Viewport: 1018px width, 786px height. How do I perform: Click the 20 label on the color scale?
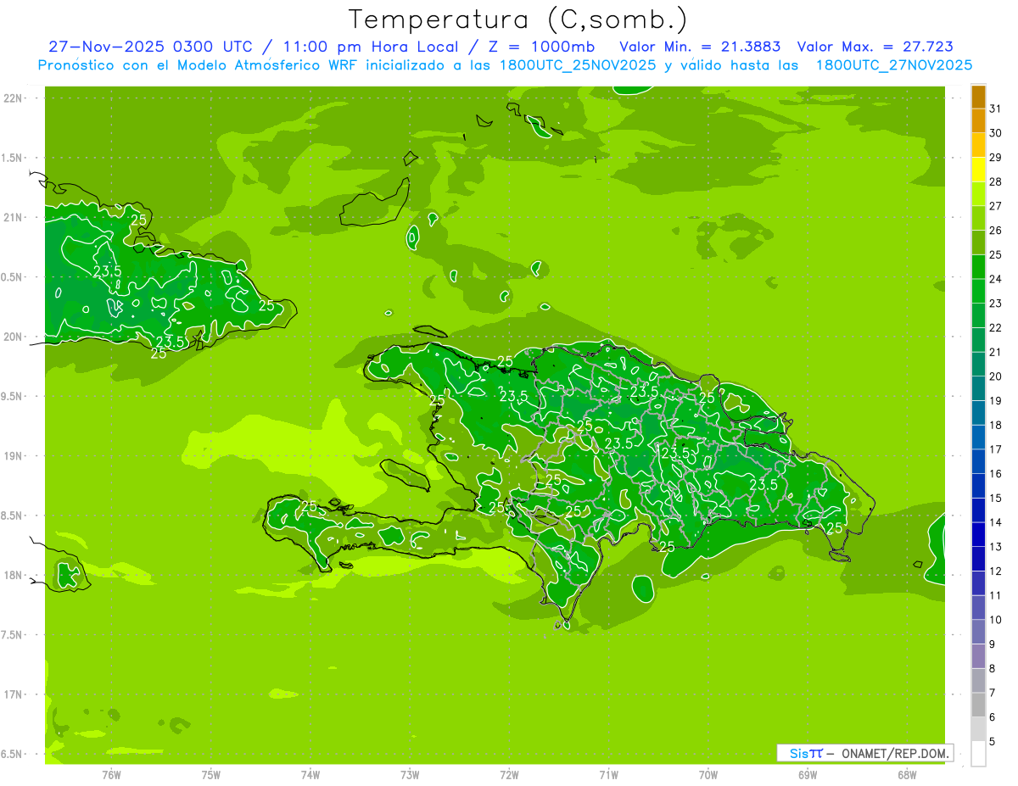click(996, 376)
